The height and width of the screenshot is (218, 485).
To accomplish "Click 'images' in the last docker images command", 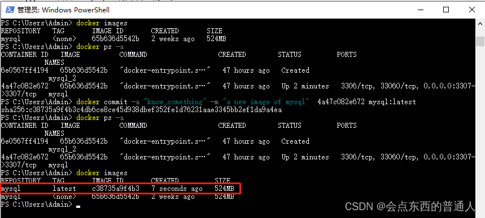I will coord(116,173).
